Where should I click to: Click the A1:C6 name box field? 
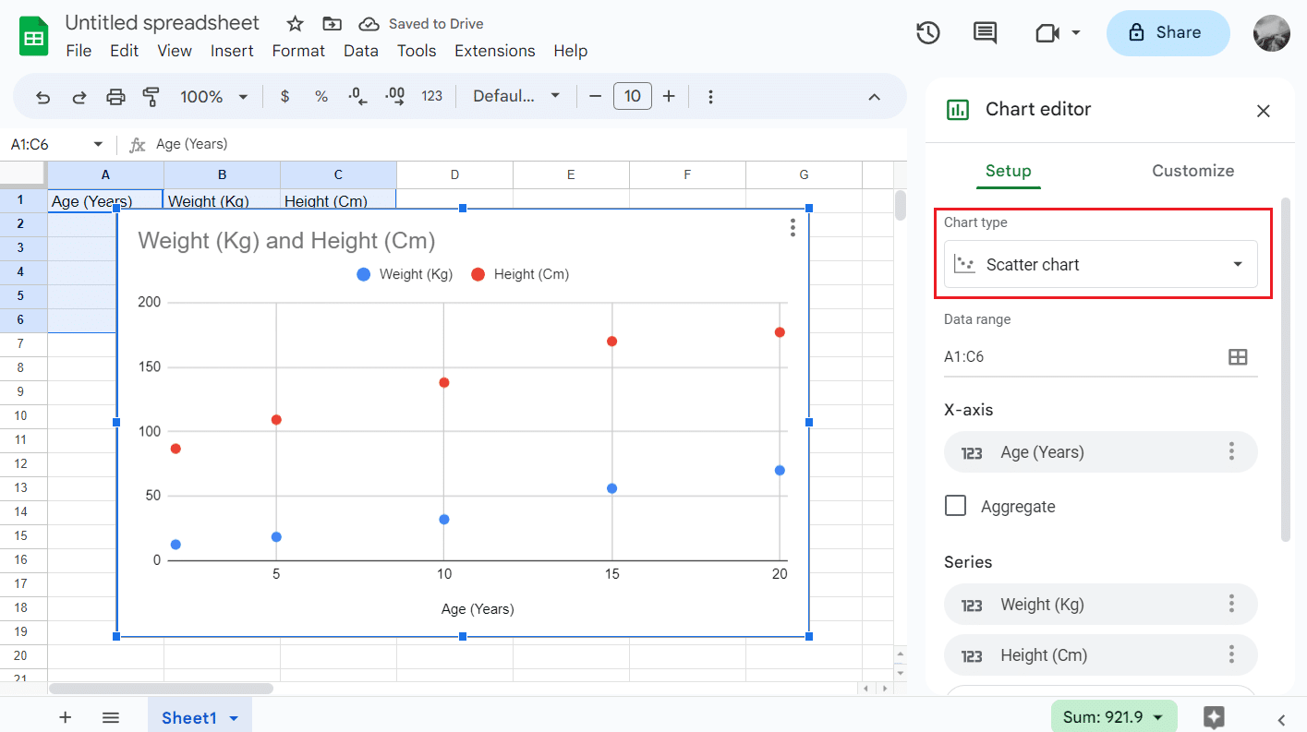[46, 145]
